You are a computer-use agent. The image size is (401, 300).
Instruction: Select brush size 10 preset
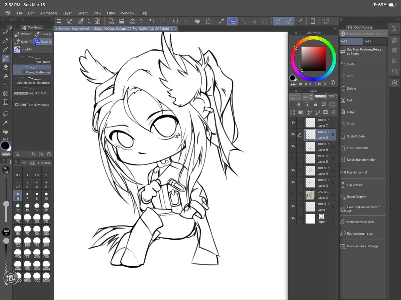click(46, 196)
